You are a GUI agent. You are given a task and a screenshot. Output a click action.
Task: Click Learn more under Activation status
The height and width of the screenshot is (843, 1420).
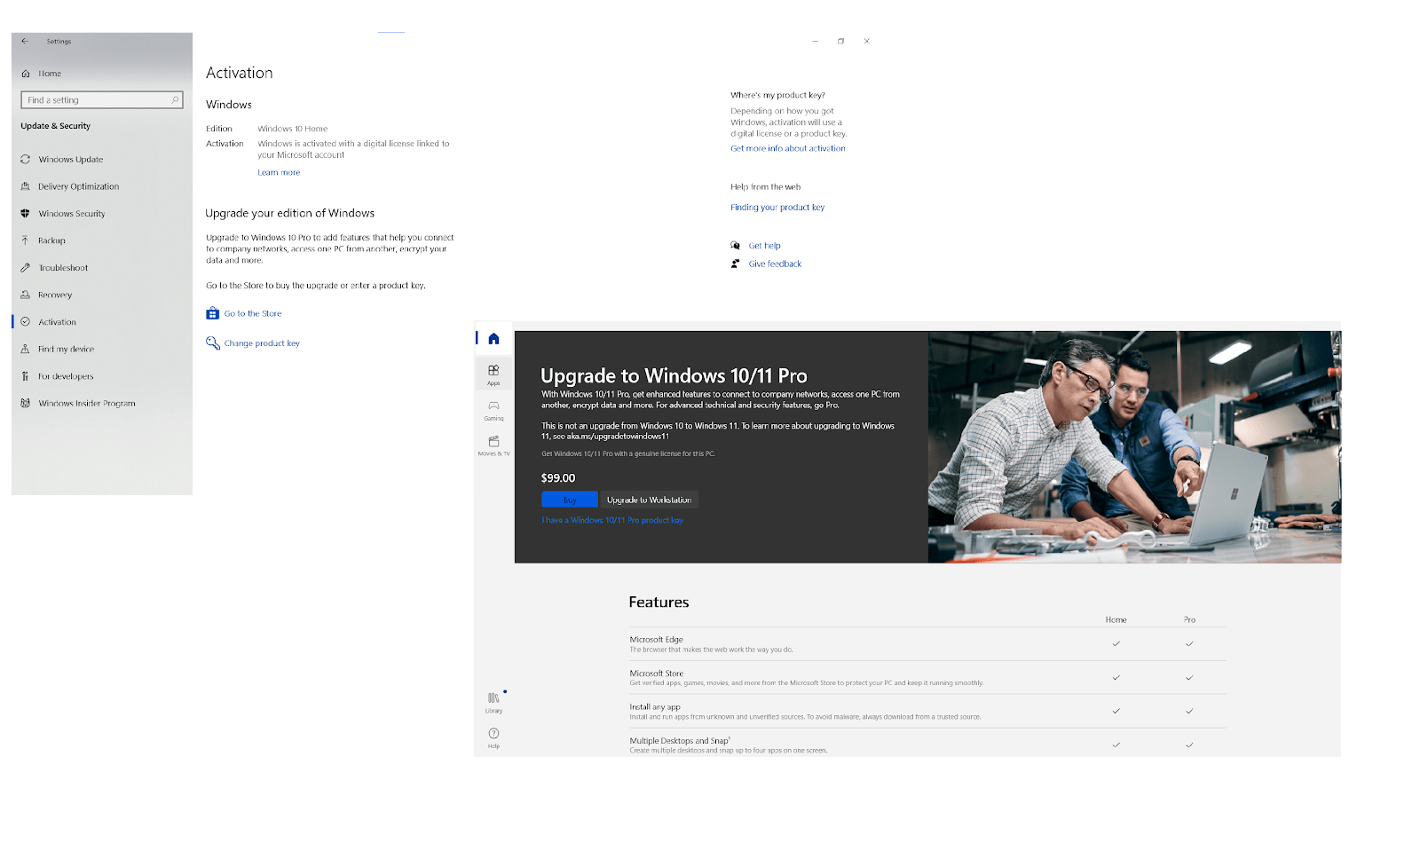(x=279, y=173)
